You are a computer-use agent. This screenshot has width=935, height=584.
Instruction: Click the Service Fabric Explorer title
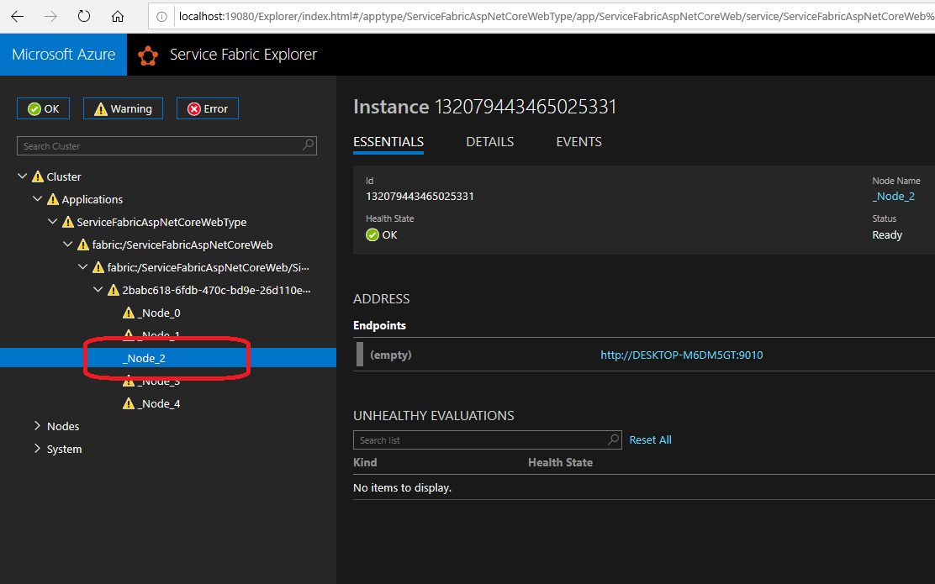243,55
